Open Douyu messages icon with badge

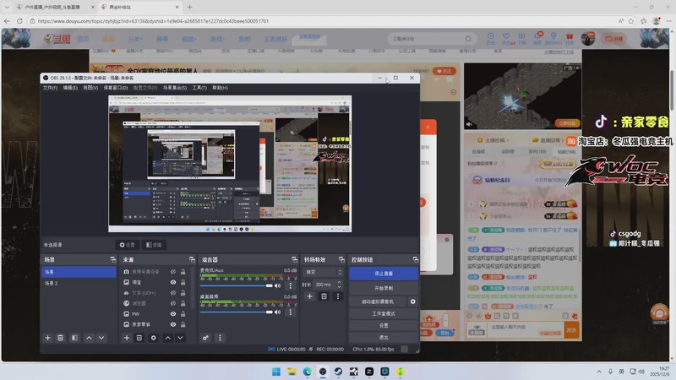click(x=538, y=37)
